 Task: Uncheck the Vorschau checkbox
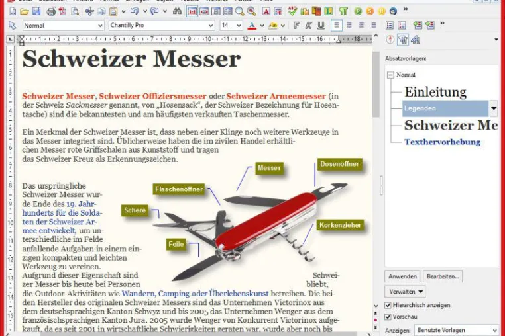388,317
